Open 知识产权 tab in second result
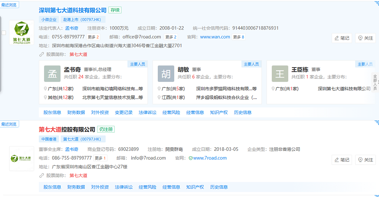Image resolution: width=379 pixels, height=197 pixels. pos(195,187)
